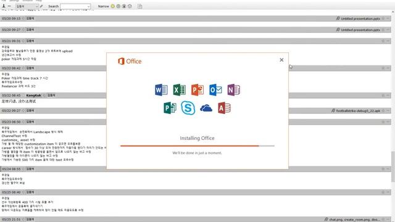Collapse the 05/22 09:27 message
Image resolution: width=395 pixels, height=222 pixels.
click(x=388, y=110)
